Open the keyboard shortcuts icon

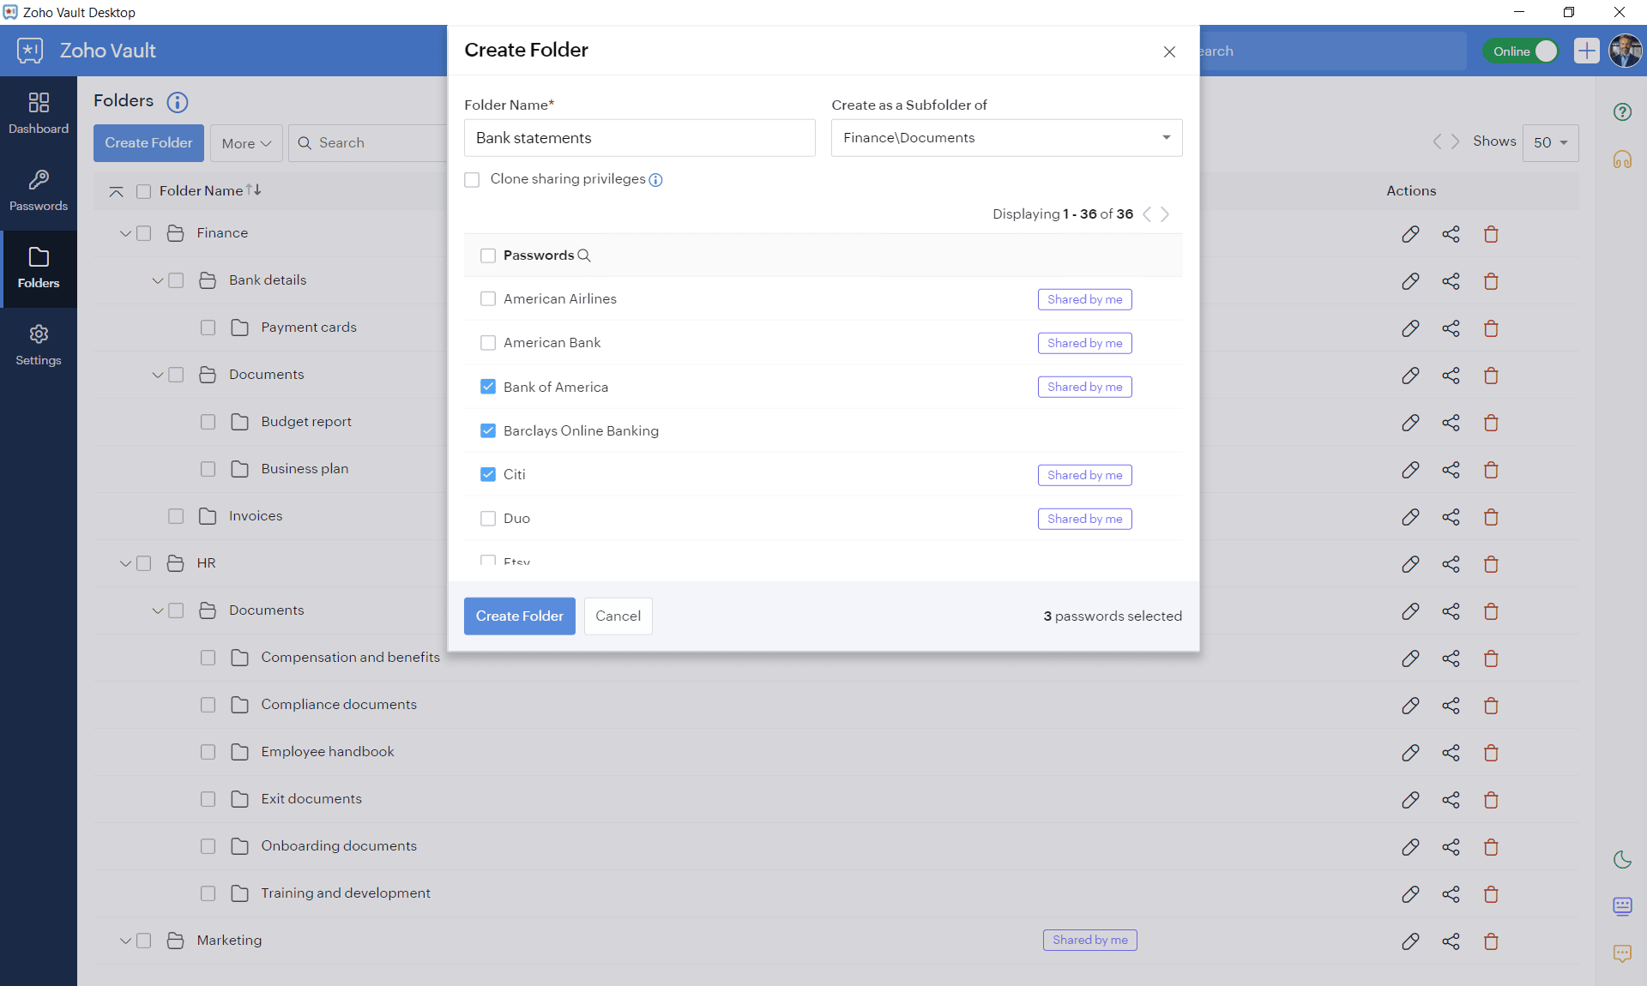(x=1621, y=906)
